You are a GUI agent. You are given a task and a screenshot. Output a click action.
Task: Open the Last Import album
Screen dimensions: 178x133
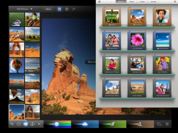pos(137,41)
